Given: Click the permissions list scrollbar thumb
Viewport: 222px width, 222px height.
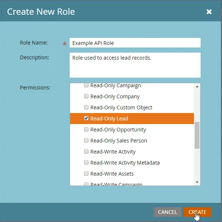Looking at the screenshot, I should (197, 135).
